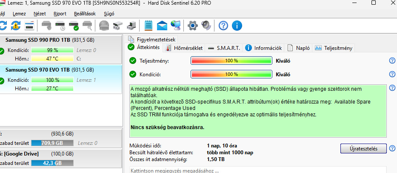Click the 709,9 GB free space bar
This screenshot has width=397, height=173.
(x=52, y=143)
